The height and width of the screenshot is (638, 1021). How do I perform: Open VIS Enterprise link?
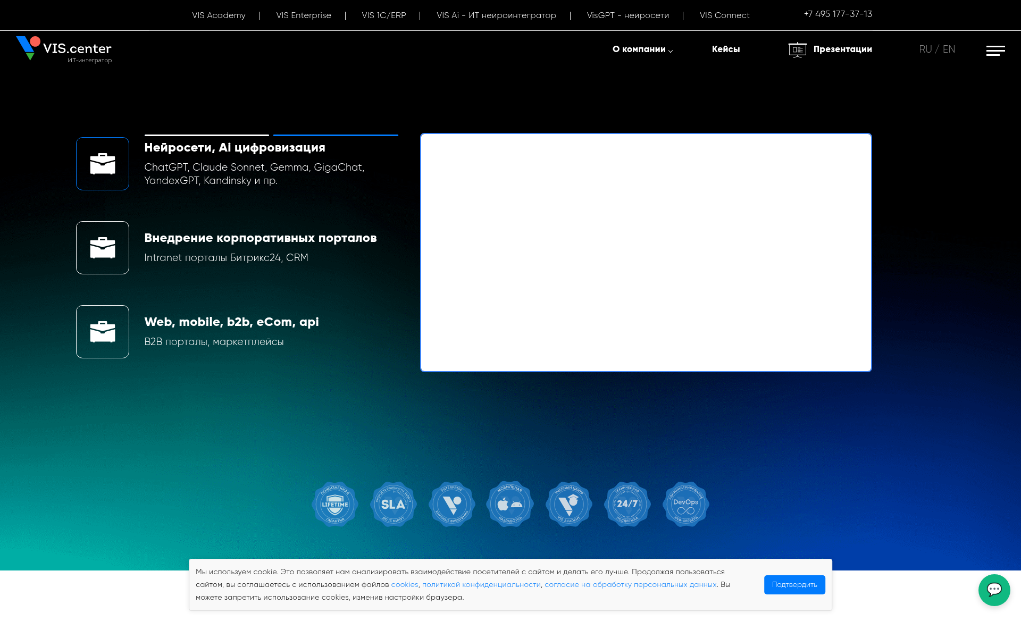(304, 15)
